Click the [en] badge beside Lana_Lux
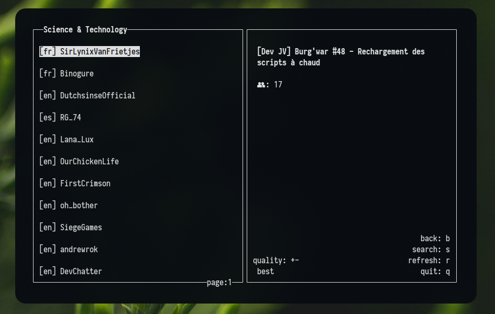 47,139
